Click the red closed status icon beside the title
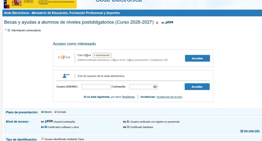Image resolution: width=262 pixels, height=141 pixels. pos(157,23)
